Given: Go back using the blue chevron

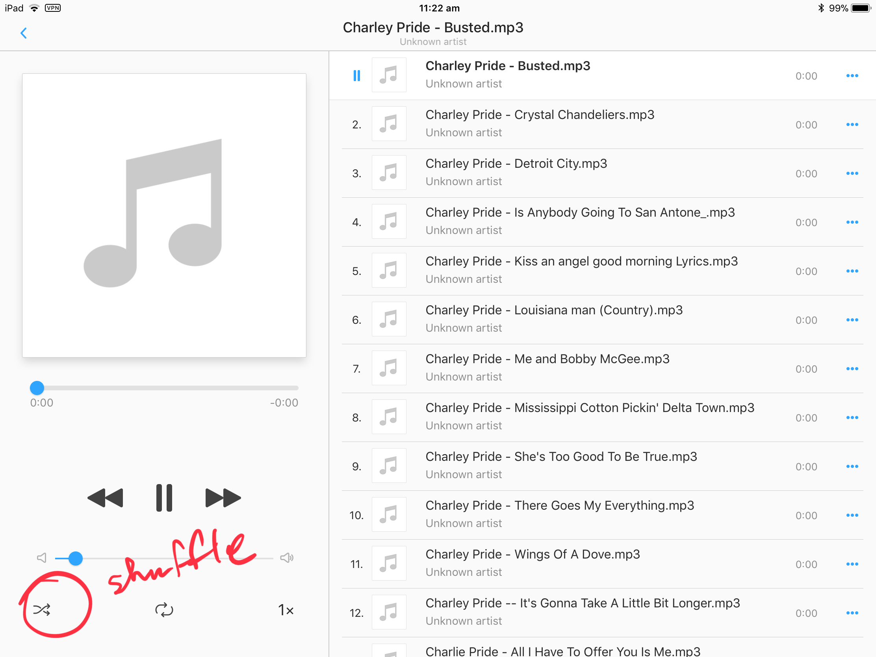Looking at the screenshot, I should (24, 33).
